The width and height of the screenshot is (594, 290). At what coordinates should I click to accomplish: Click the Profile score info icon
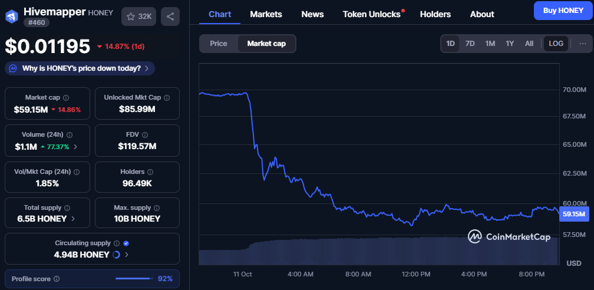(x=57, y=279)
